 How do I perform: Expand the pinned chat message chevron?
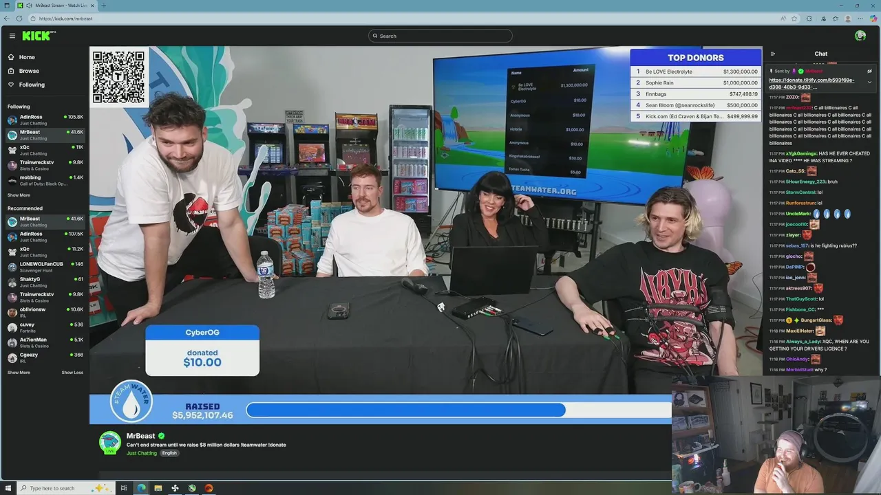[x=869, y=82]
